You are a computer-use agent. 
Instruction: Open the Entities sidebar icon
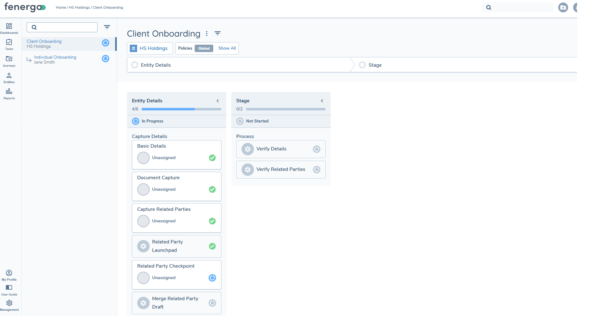point(9,78)
